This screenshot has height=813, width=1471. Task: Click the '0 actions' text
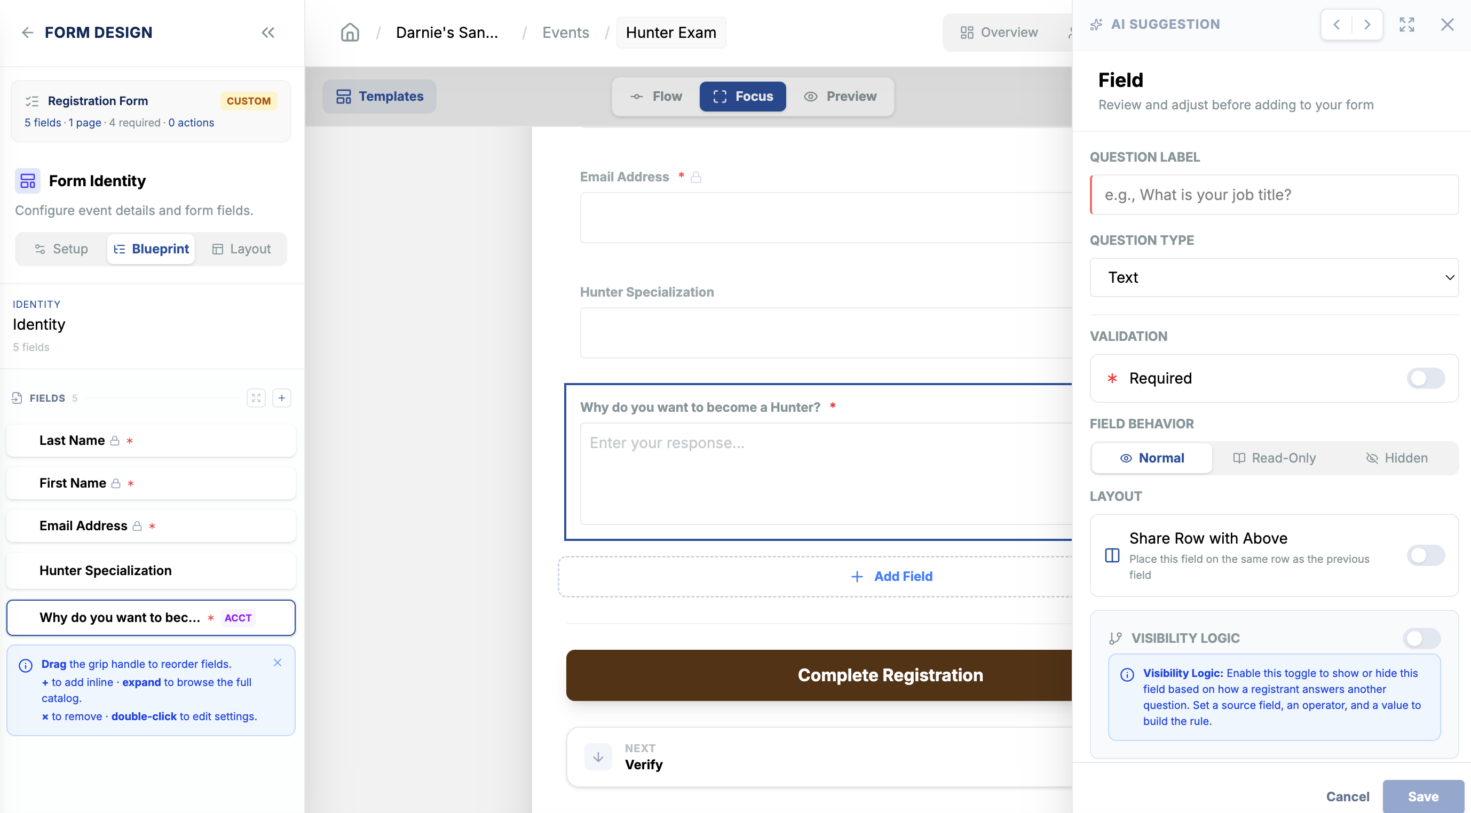tap(191, 123)
